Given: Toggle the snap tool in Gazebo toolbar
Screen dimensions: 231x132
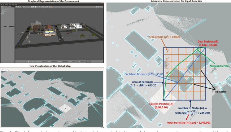Looking at the screenshot, I should tap(49, 7).
